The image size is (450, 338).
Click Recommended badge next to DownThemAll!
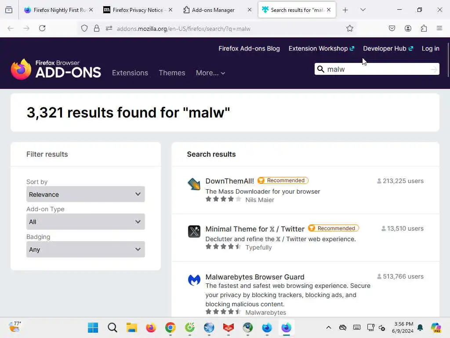[283, 180]
